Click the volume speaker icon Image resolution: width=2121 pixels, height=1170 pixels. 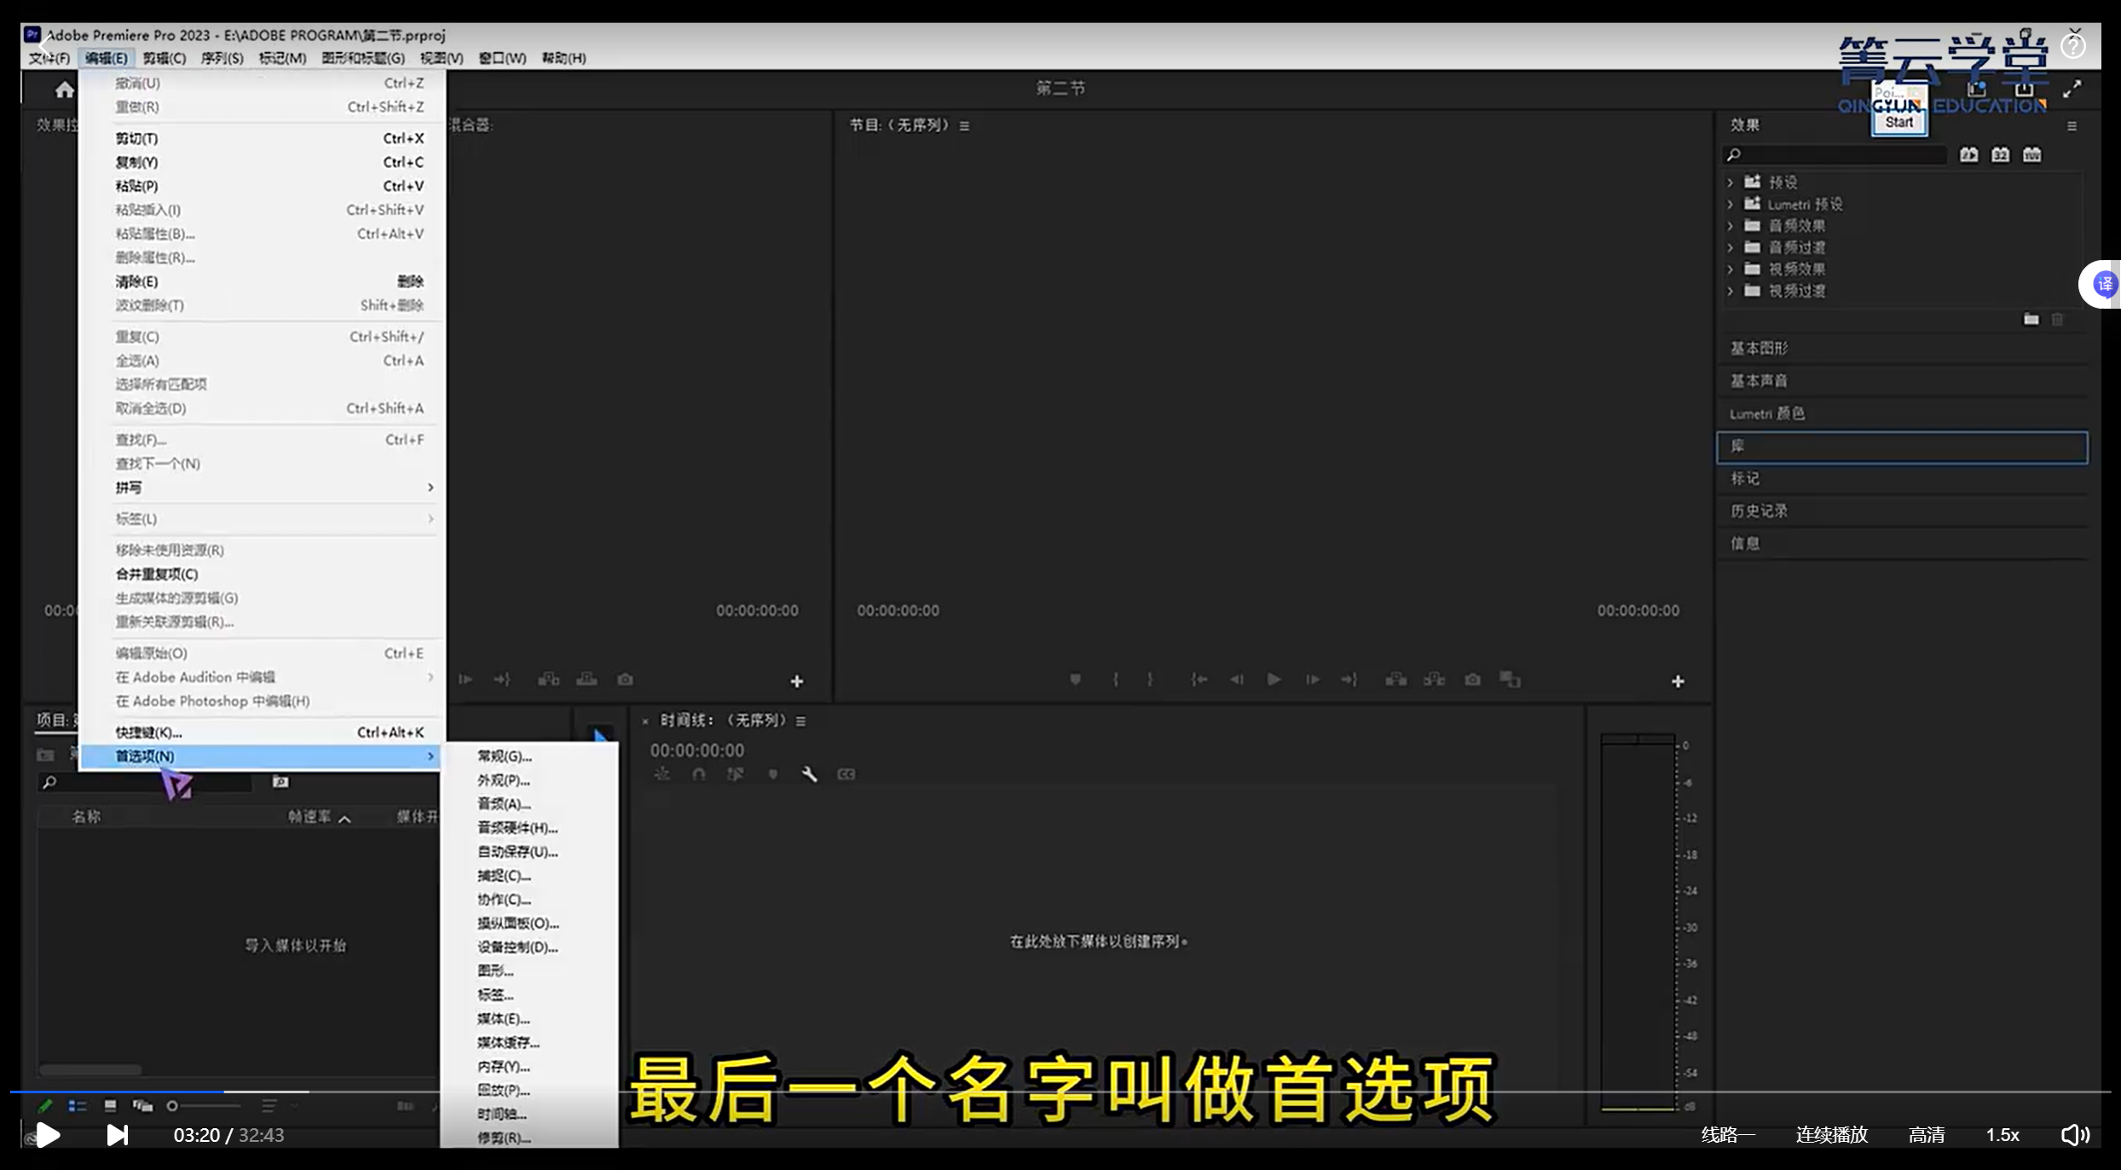[2074, 1135]
